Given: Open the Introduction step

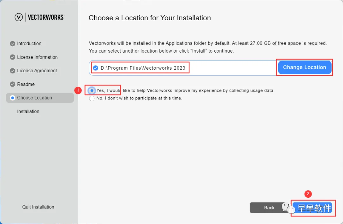Looking at the screenshot, I should click(x=29, y=43).
